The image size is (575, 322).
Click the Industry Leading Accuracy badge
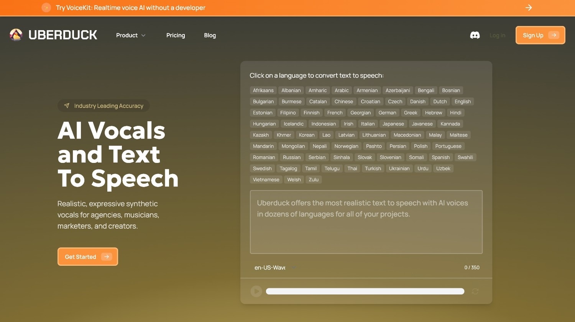(103, 106)
